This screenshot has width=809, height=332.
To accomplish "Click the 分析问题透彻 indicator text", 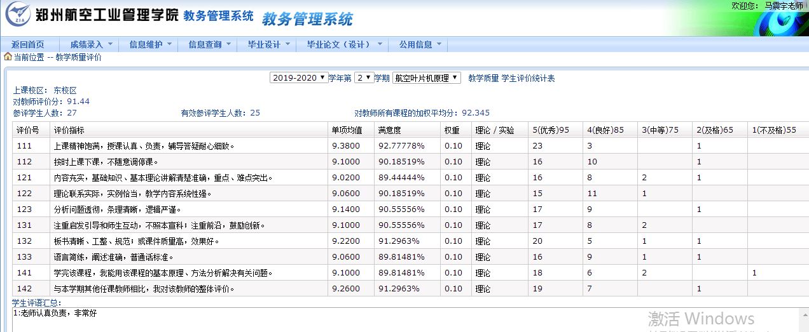I will (x=118, y=209).
